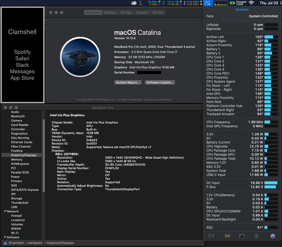Screen dimensions: 282x247
Task: Select Memory in the hardware sidebar
Action: [x=17, y=159]
